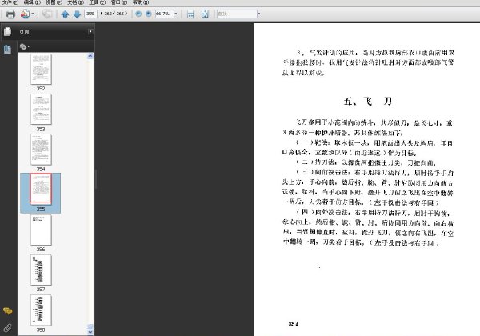The image size is (480, 336).
Task: Click the zoom in circle button
Action: coord(149,14)
